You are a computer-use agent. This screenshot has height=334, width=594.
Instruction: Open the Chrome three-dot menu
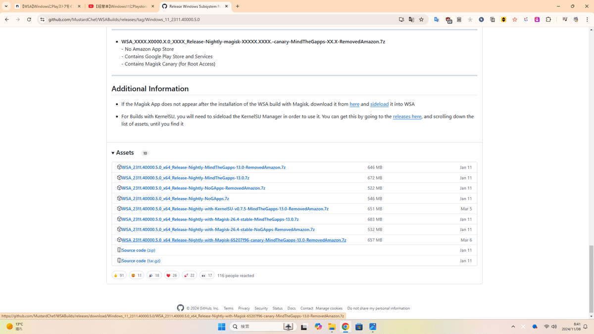pos(587,19)
